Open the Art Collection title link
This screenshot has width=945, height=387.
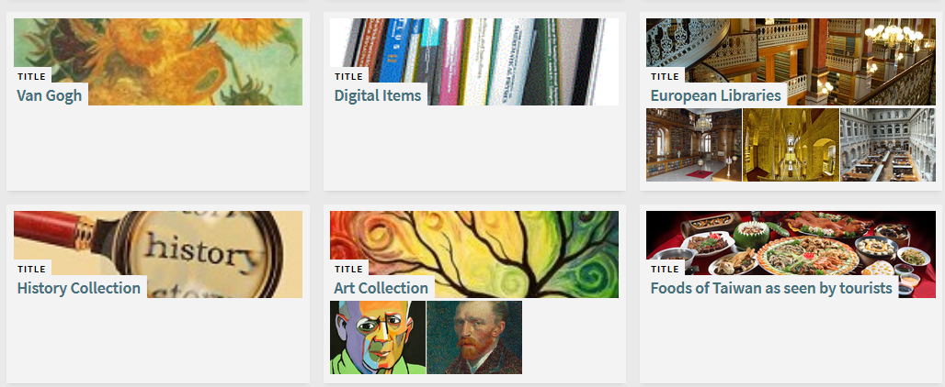point(381,288)
